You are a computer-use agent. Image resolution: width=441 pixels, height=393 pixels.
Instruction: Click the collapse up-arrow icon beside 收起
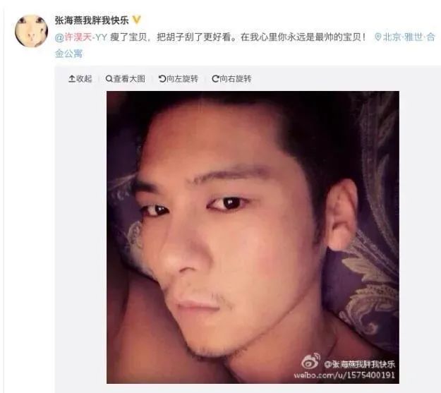tap(72, 79)
